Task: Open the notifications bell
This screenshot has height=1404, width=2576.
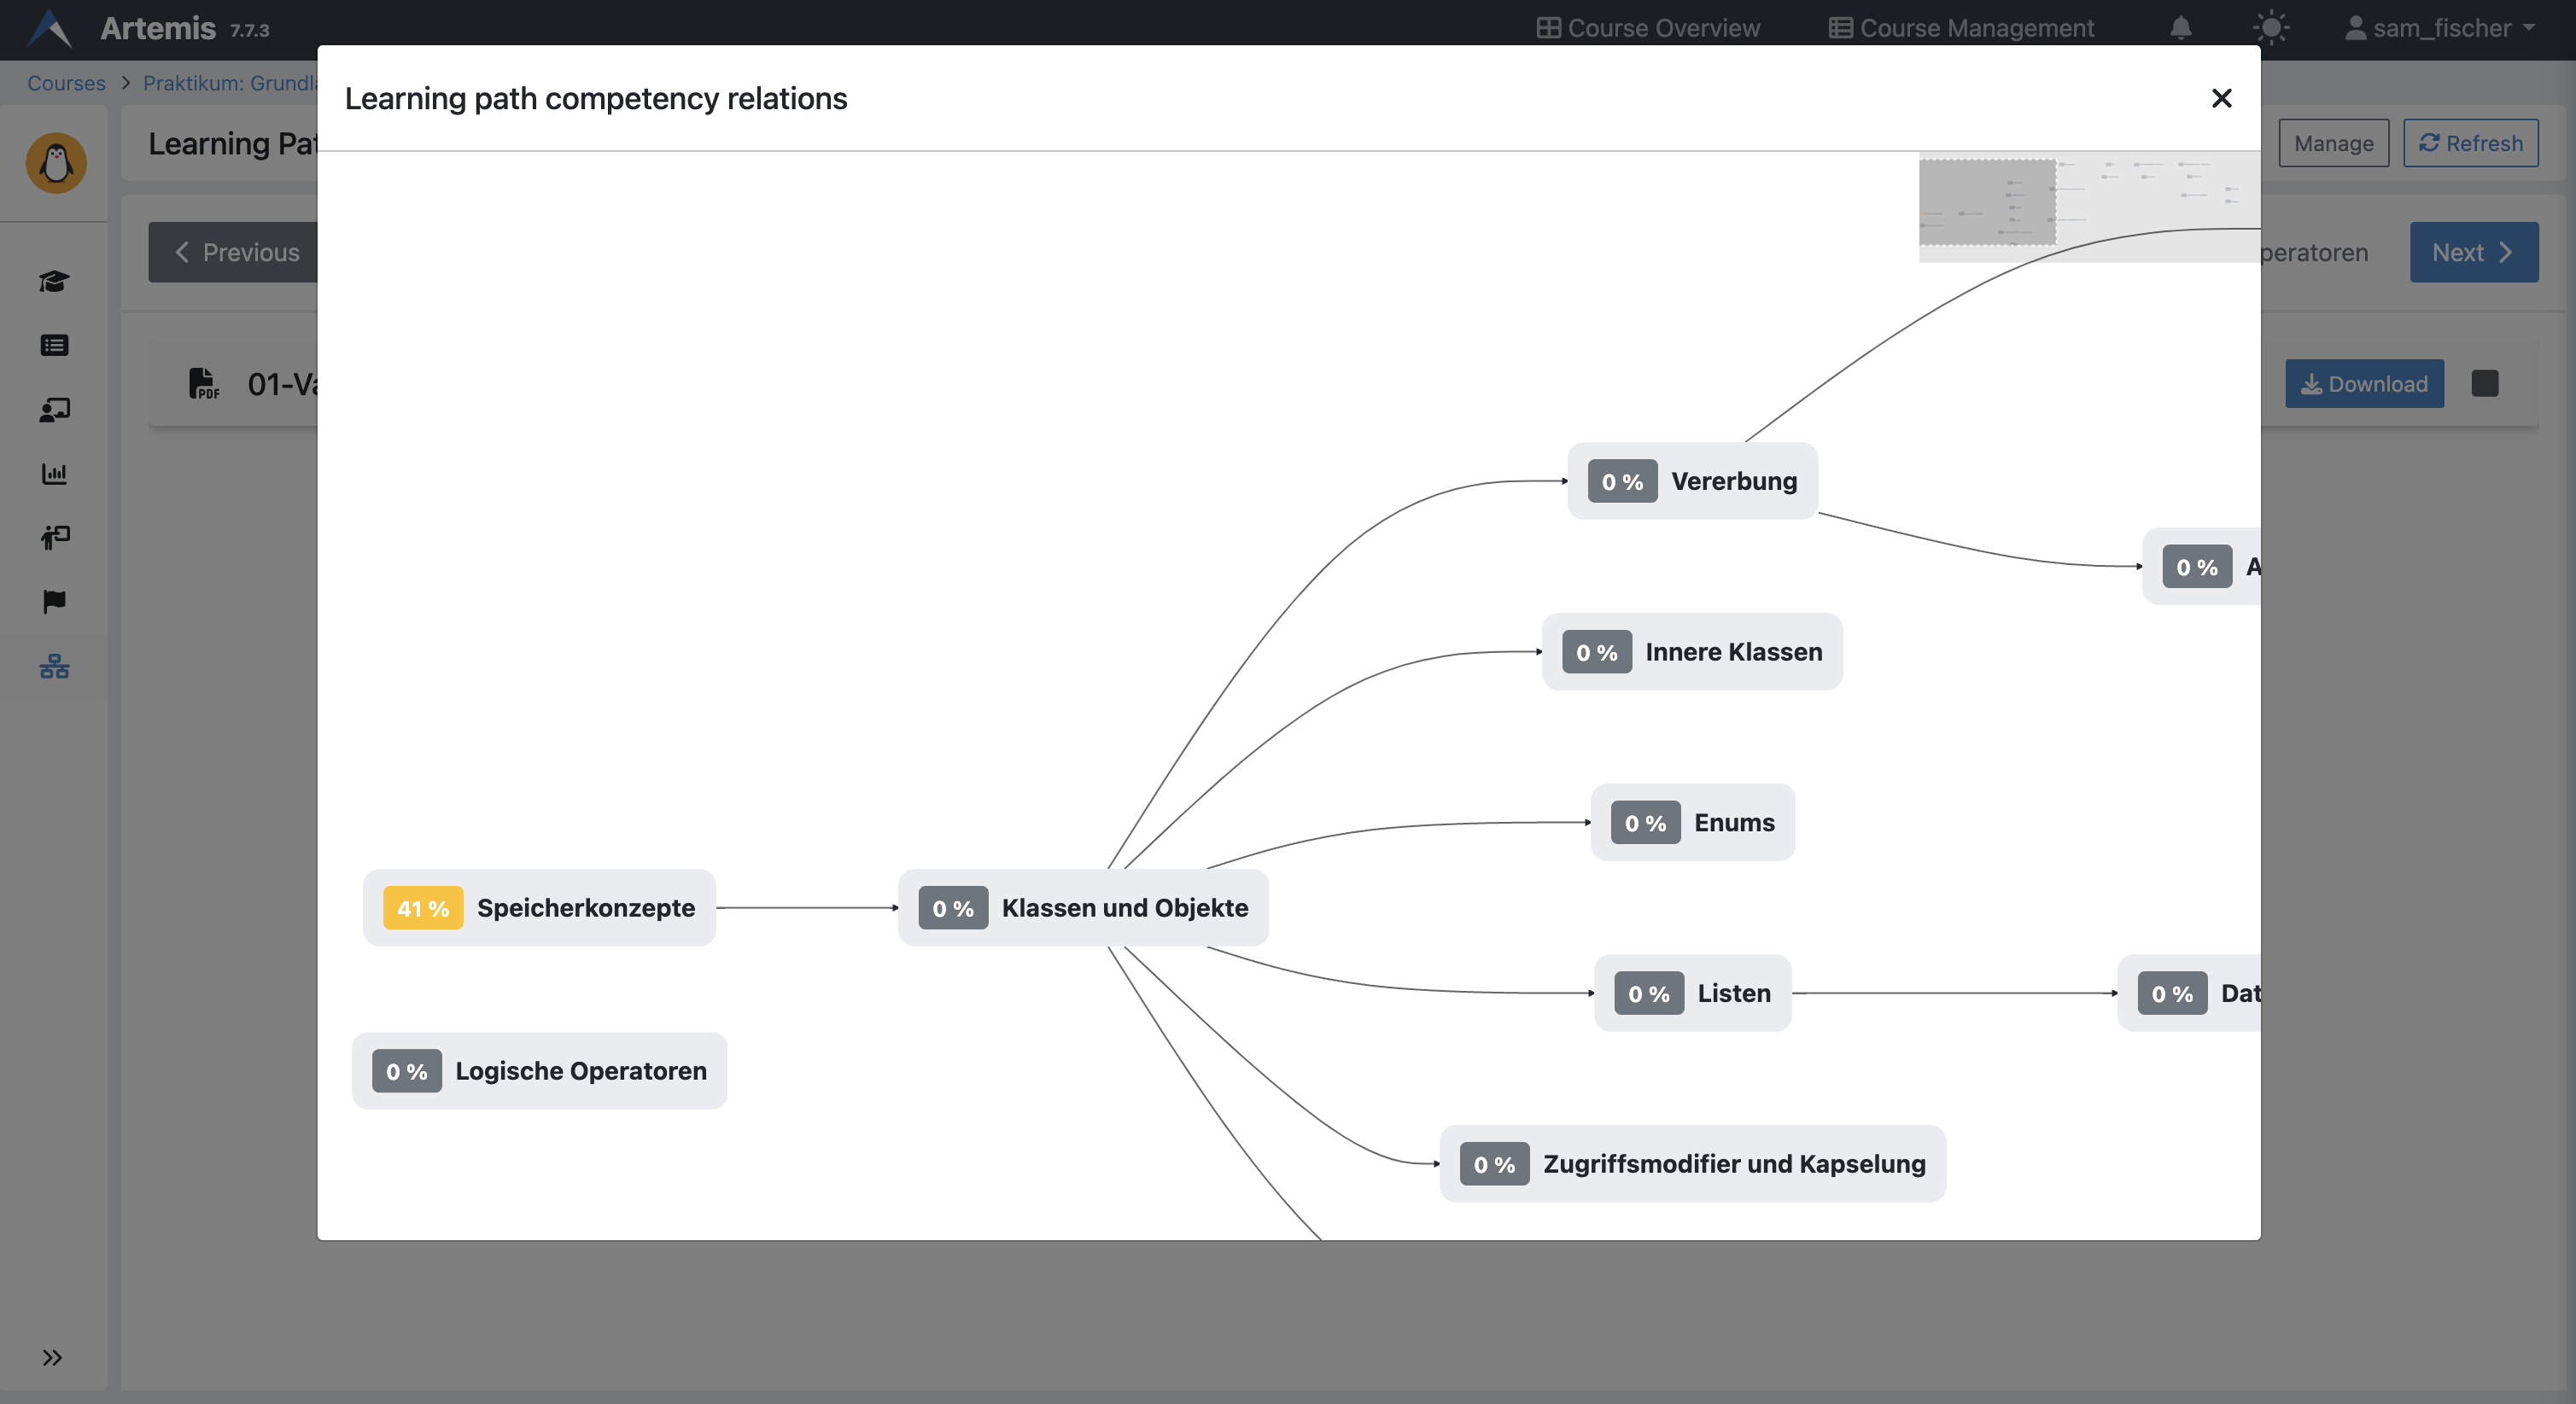Action: pyautogui.click(x=2180, y=27)
